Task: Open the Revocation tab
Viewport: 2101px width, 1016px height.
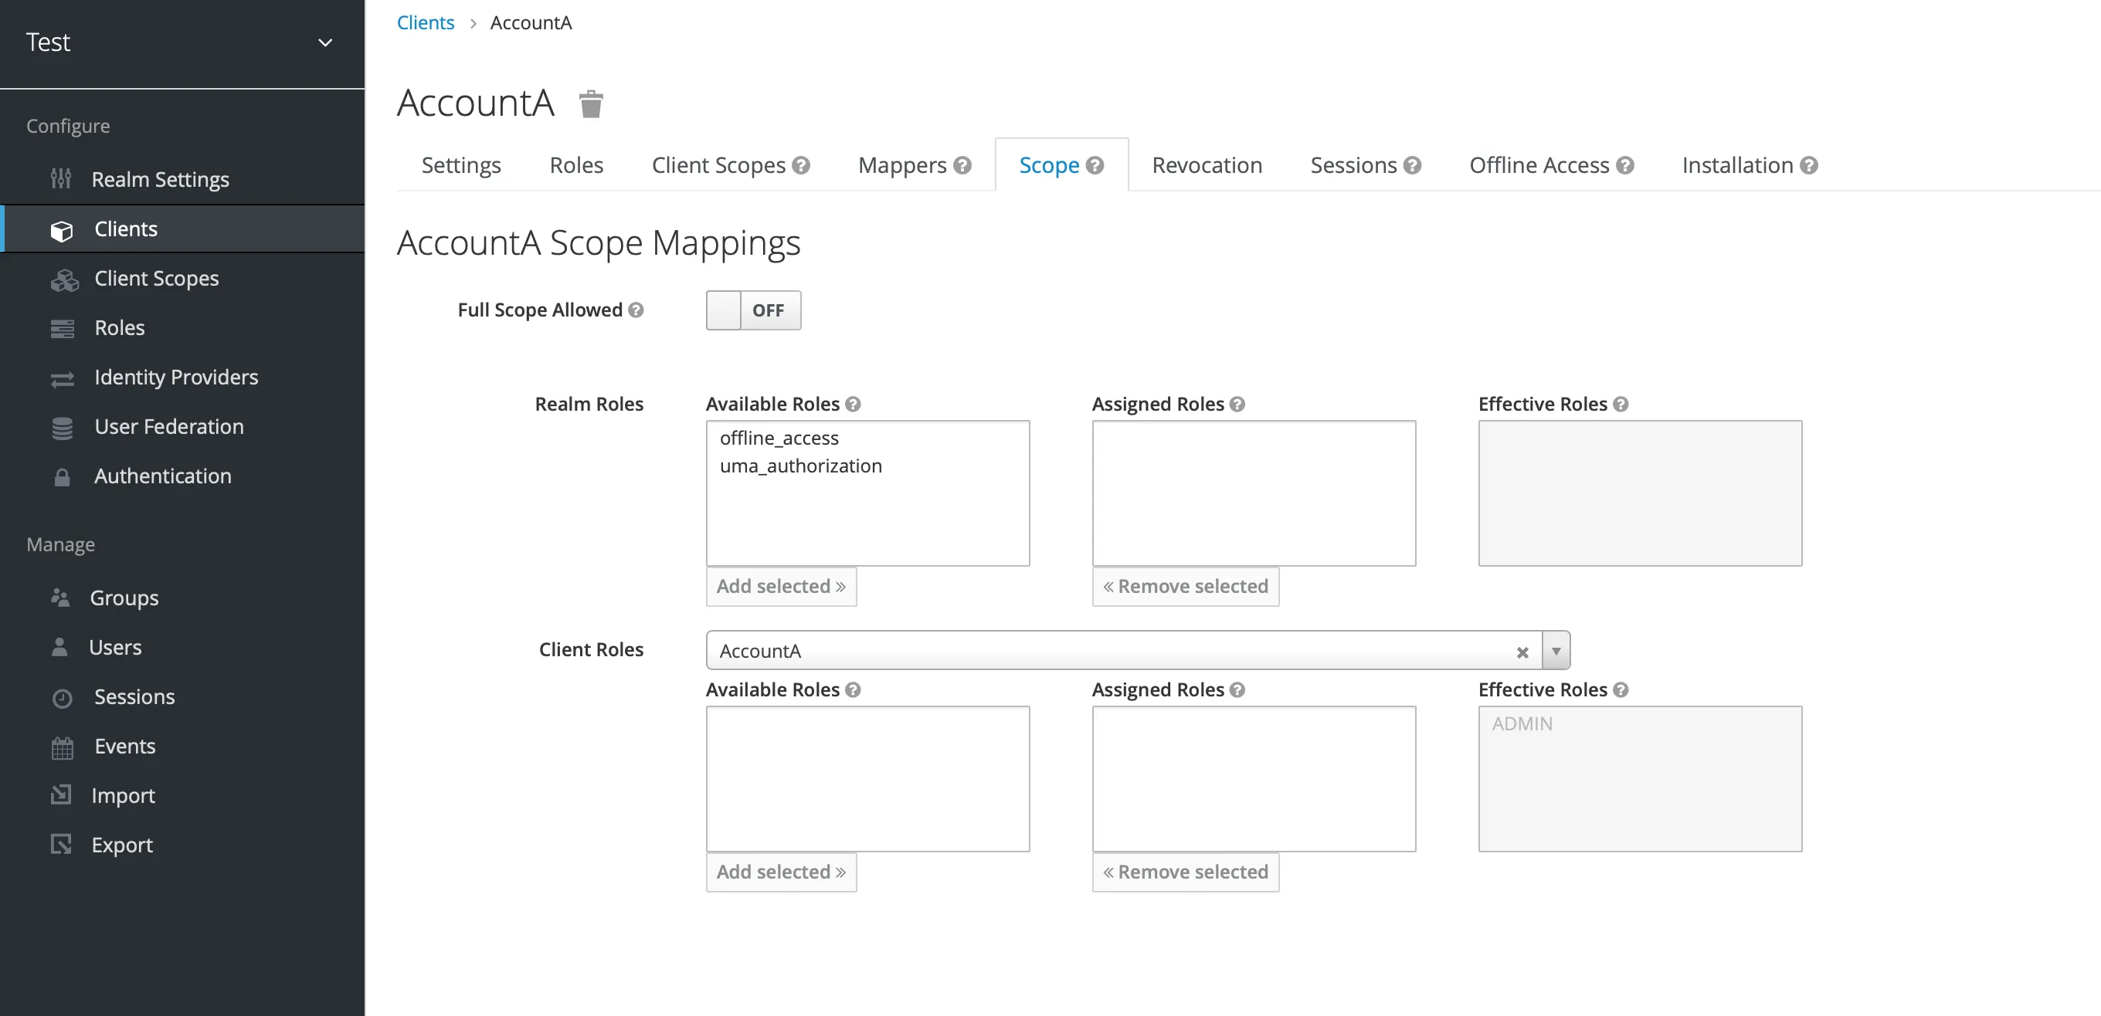Action: tap(1207, 165)
